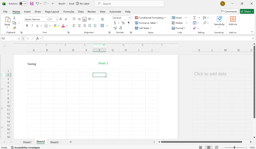Toggle Underline formatting
256x149 pixels.
click(x=37, y=26)
